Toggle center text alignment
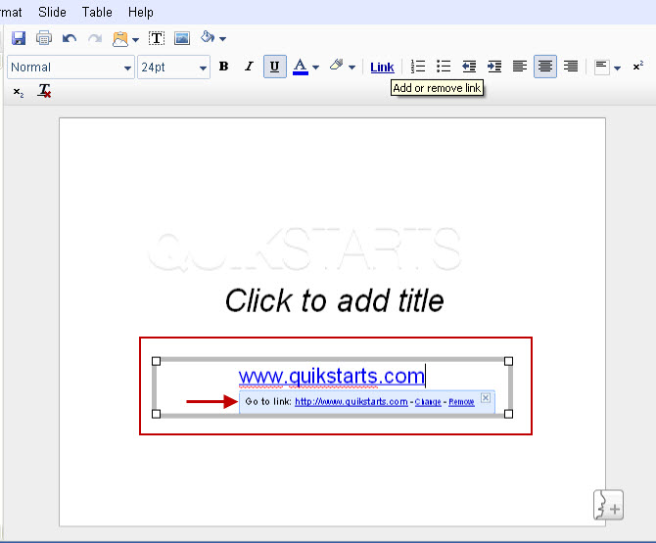 tap(545, 67)
